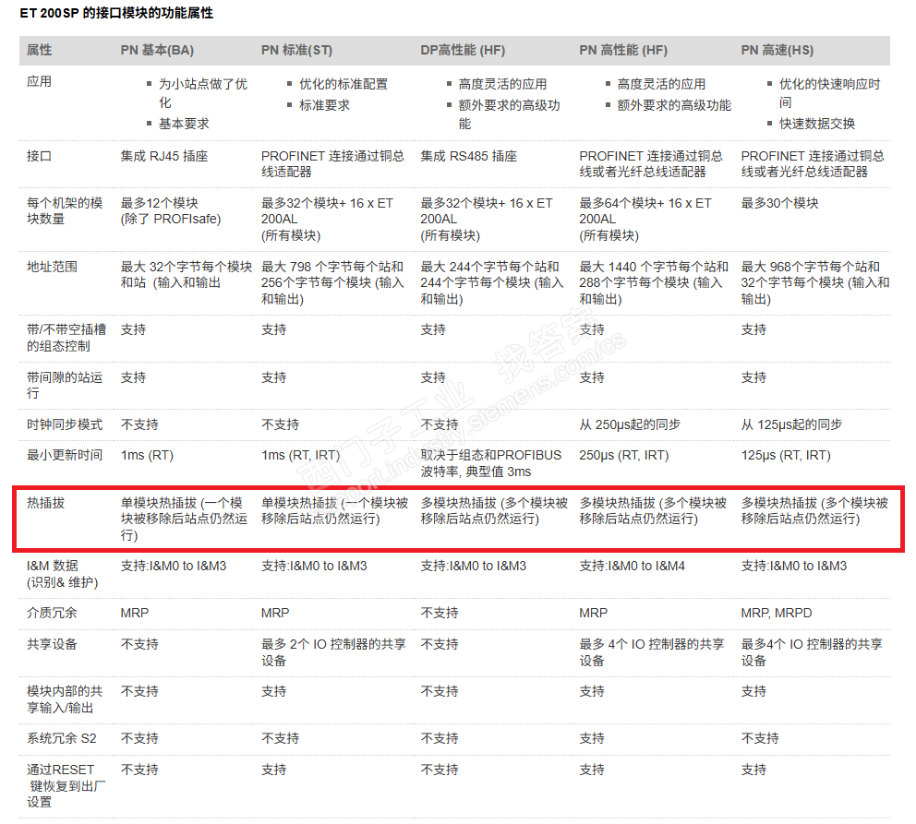Viewport: 916px width, 824px height.
Task: Click the cell '最多30个模块'
Action: pos(780,203)
